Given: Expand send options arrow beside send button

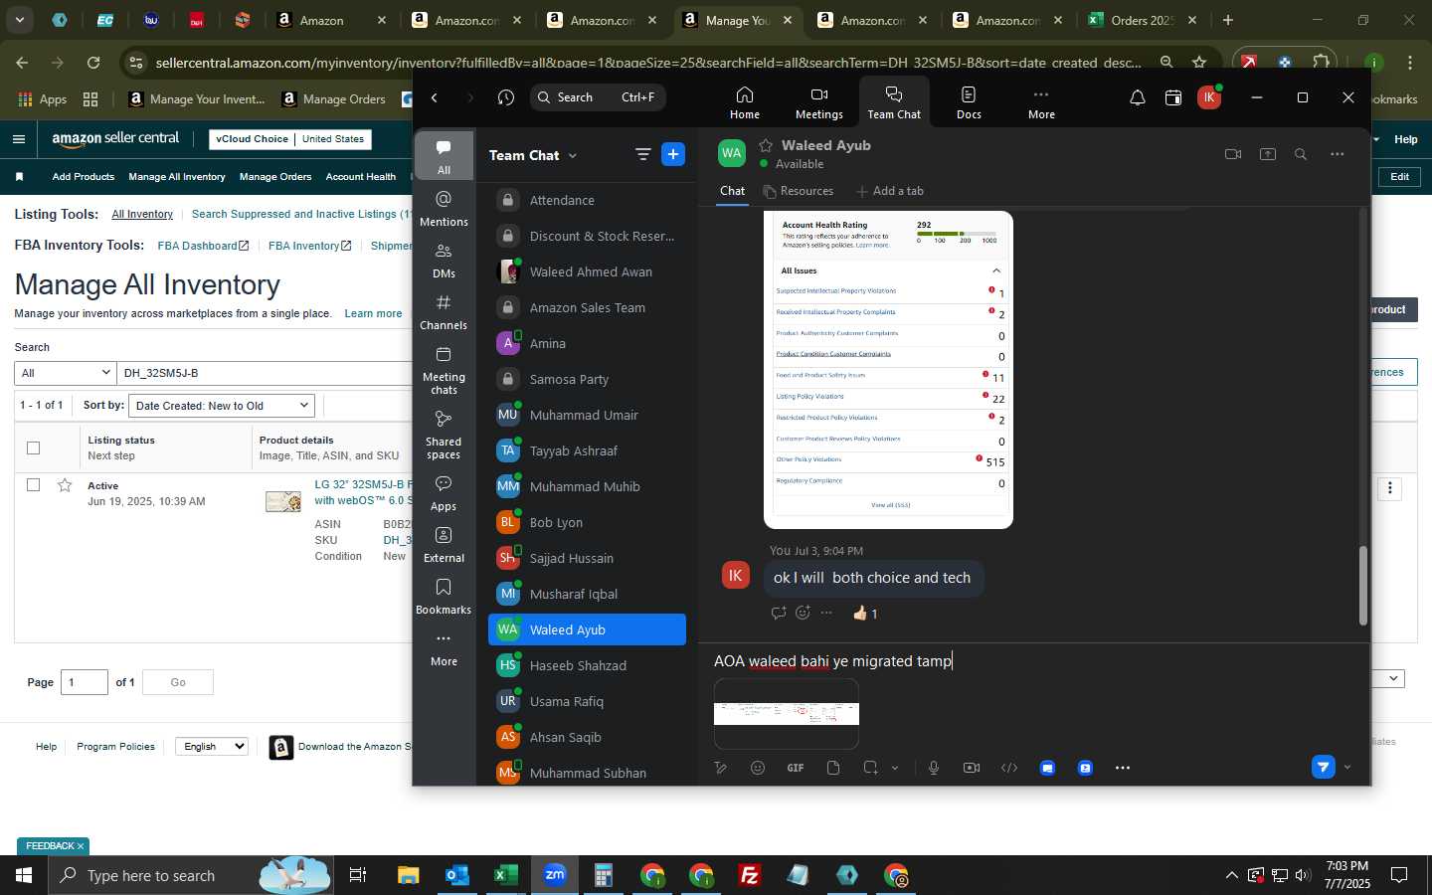Looking at the screenshot, I should [1347, 768].
